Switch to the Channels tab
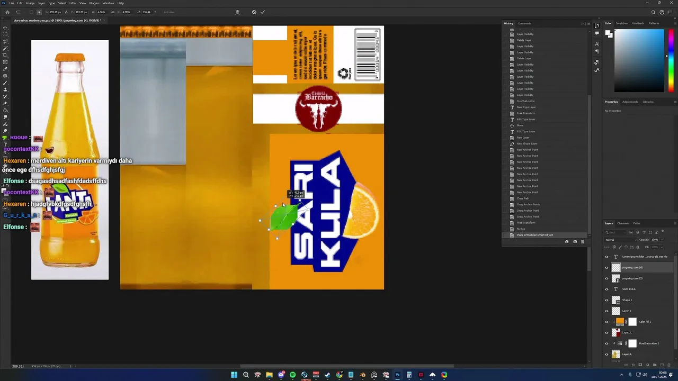The height and width of the screenshot is (381, 678). 623,223
